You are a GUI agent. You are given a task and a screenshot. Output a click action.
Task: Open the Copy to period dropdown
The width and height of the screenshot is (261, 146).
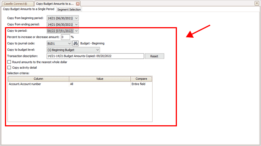pos(63,31)
